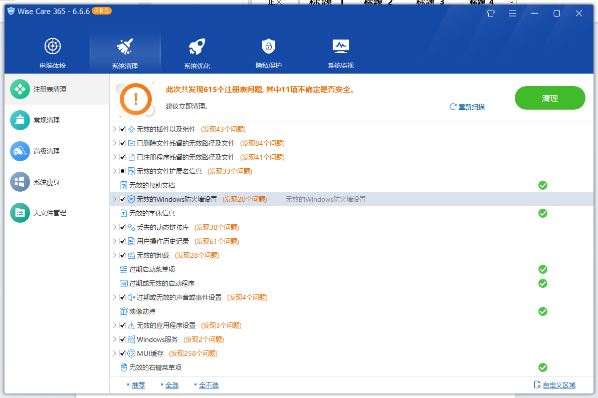Expand the 无效的应用程序设置 row
This screenshot has width=598, height=398.
click(x=114, y=325)
